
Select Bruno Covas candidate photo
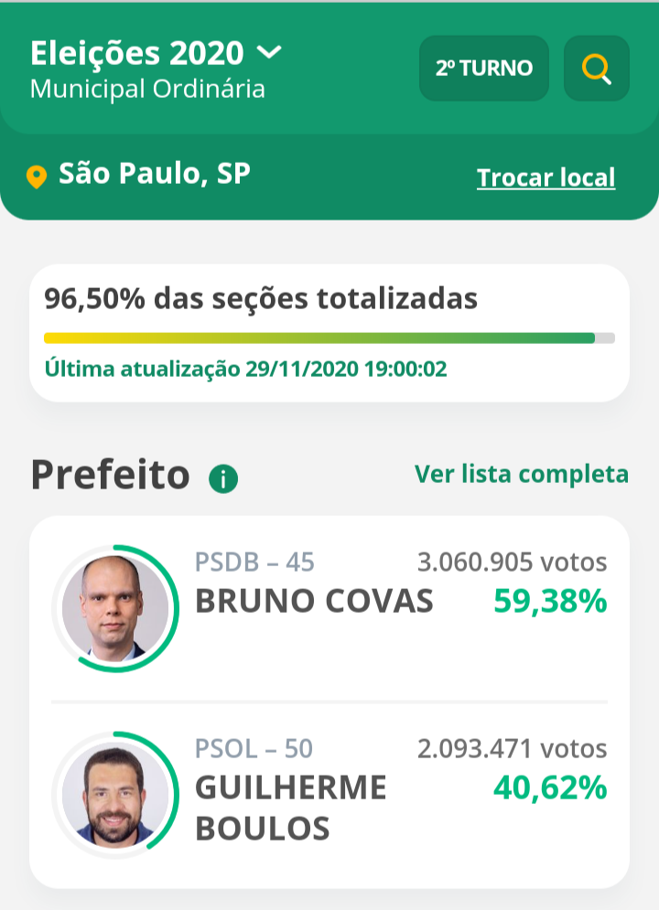coord(115,608)
